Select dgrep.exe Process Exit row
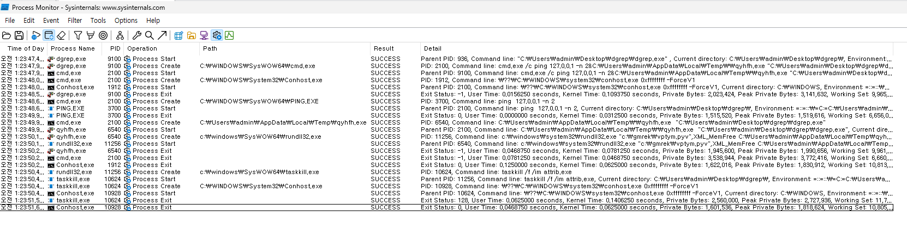Image resolution: width=907 pixels, height=229 pixels. [446, 94]
